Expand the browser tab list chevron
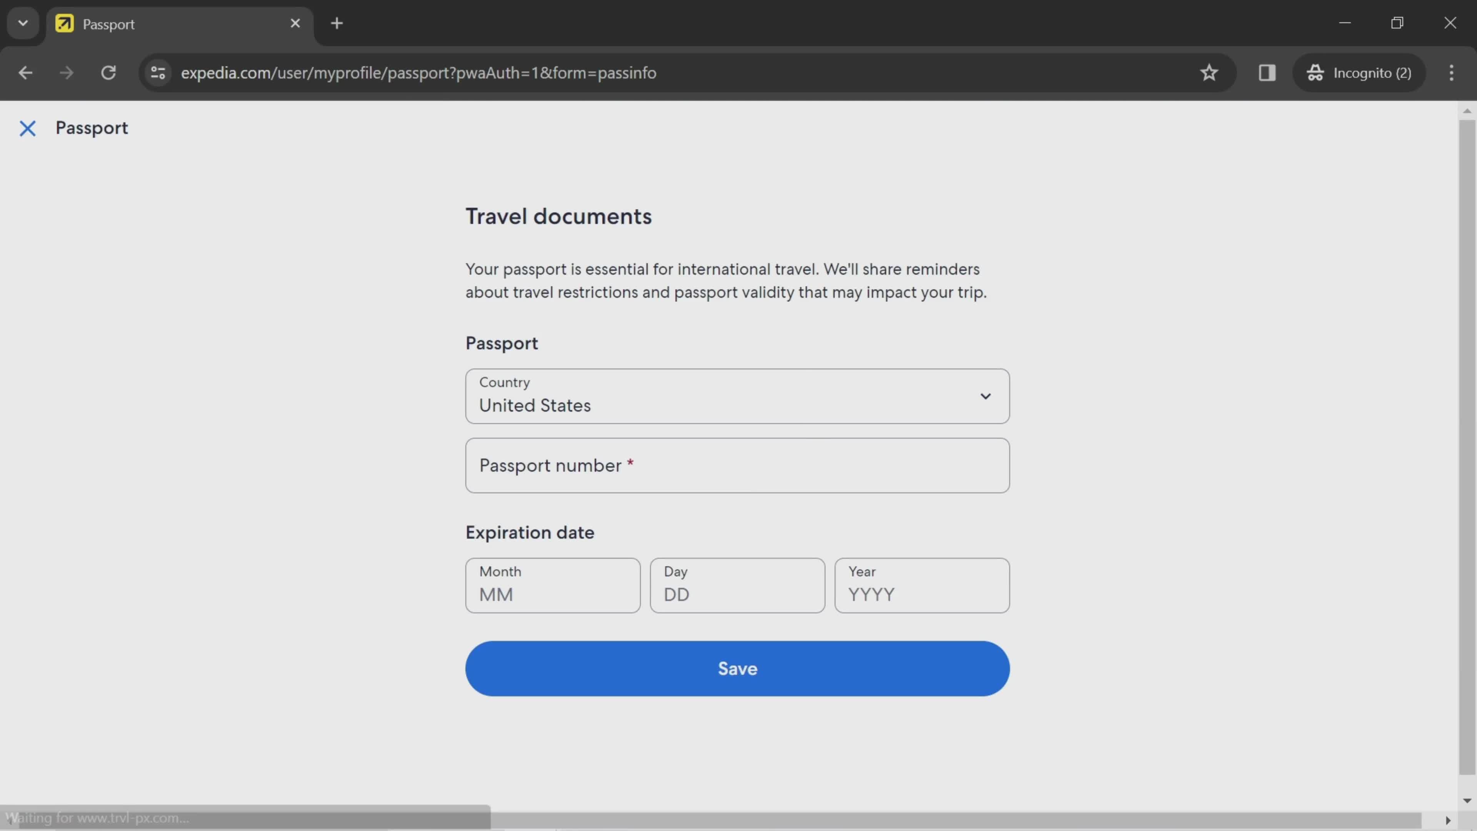1477x831 pixels. 22,22
